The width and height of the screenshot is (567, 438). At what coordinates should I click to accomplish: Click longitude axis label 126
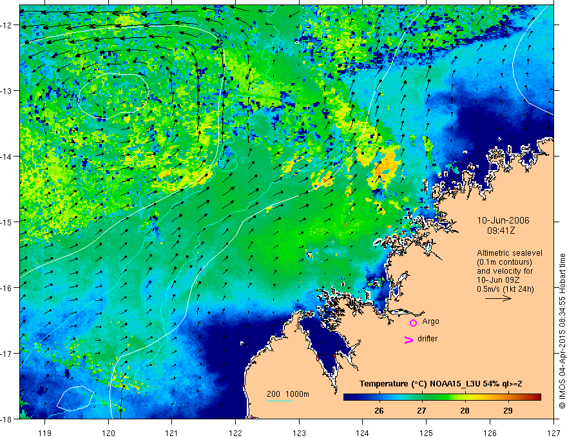(x=490, y=433)
